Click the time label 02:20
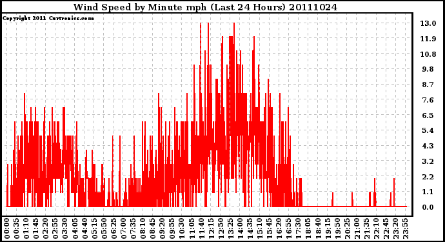 (46, 229)
